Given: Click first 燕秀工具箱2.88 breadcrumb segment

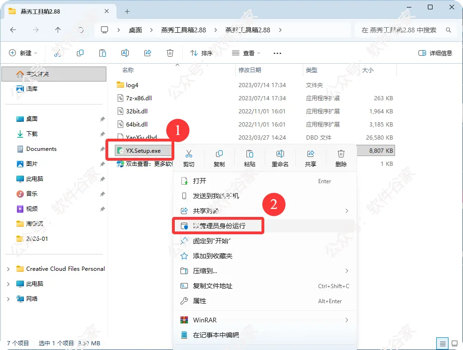Looking at the screenshot, I should (183, 30).
